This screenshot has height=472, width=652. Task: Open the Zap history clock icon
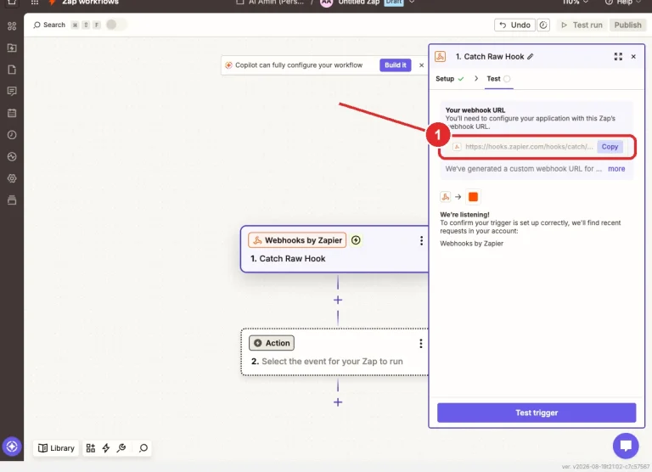12,135
